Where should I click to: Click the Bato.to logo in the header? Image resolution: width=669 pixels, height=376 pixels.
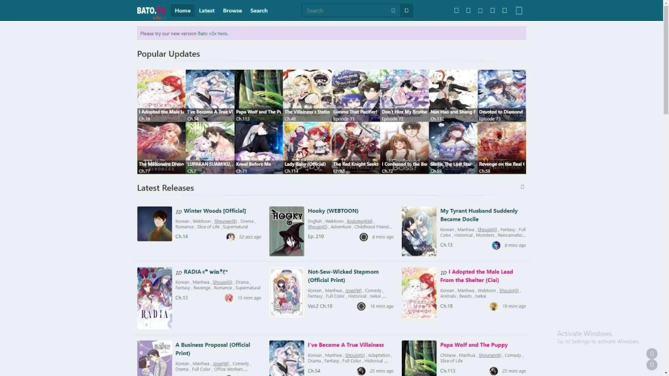tap(147, 10)
